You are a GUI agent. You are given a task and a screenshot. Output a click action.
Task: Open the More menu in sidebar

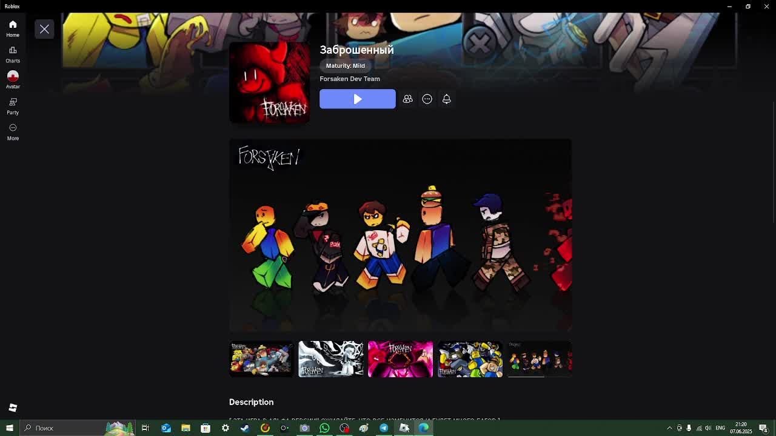coord(13,132)
